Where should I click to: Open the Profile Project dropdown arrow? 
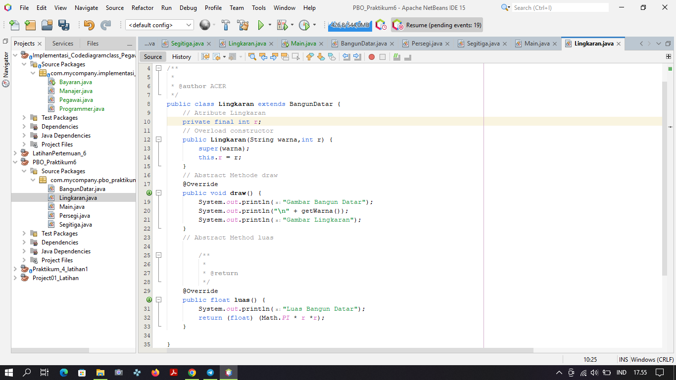click(x=314, y=25)
